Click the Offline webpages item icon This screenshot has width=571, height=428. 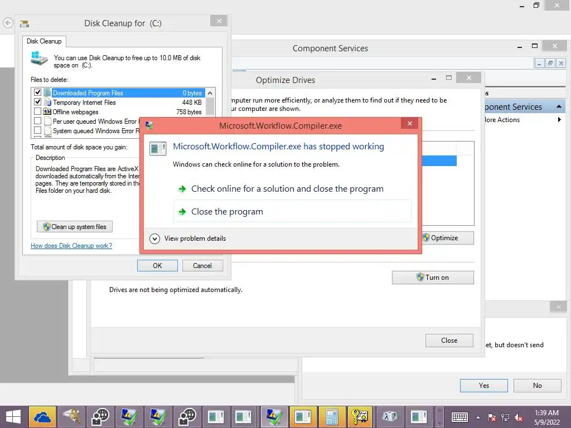(47, 111)
